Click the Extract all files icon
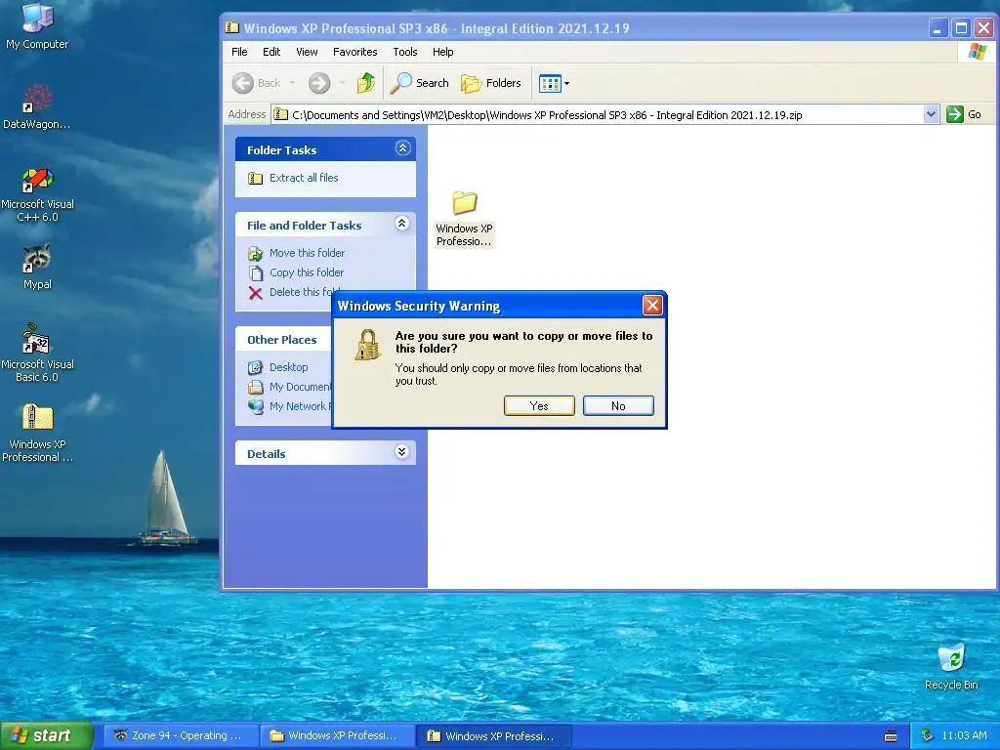 tap(255, 178)
